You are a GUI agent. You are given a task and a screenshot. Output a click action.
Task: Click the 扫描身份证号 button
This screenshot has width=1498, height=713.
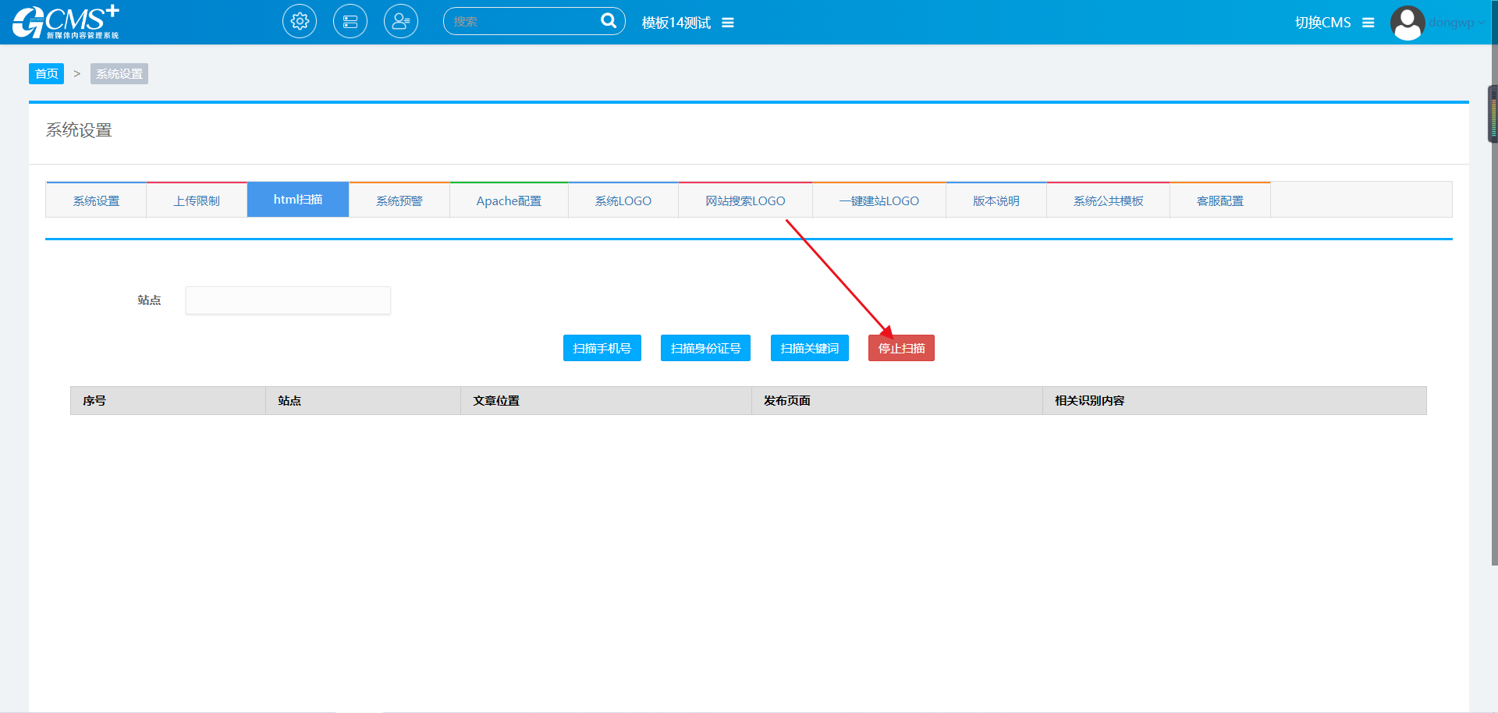point(705,348)
